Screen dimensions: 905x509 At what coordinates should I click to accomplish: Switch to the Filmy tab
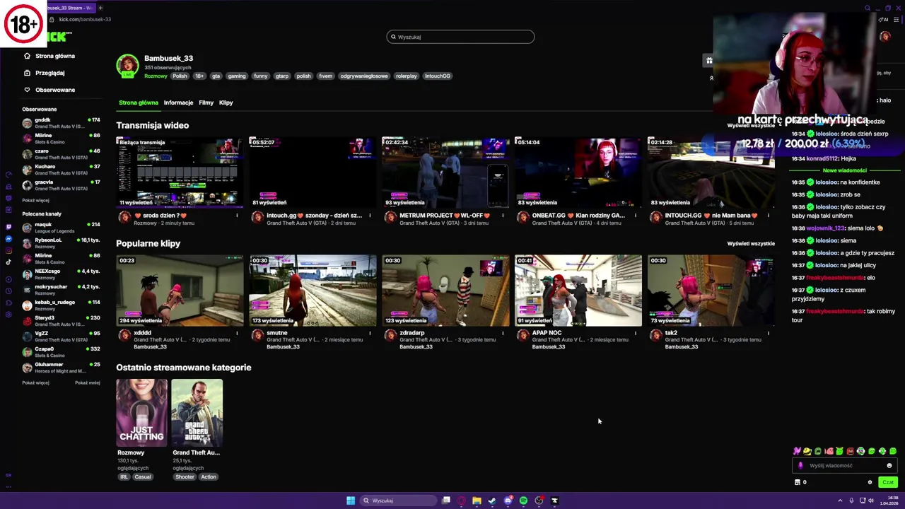point(206,103)
